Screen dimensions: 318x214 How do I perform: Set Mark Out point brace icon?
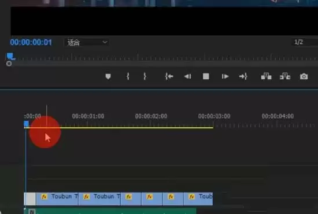(x=145, y=76)
